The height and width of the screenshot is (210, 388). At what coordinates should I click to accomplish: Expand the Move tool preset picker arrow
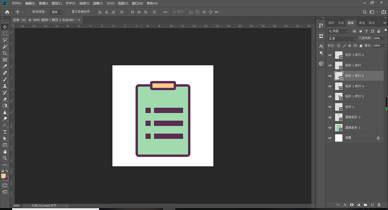(23, 12)
